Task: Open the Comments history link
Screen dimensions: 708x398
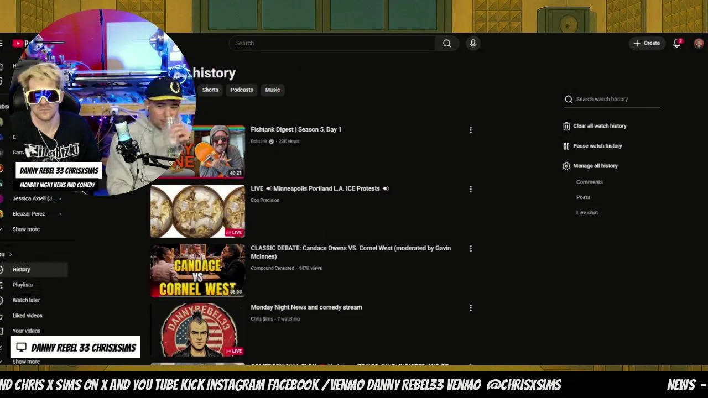Action: pyautogui.click(x=589, y=182)
